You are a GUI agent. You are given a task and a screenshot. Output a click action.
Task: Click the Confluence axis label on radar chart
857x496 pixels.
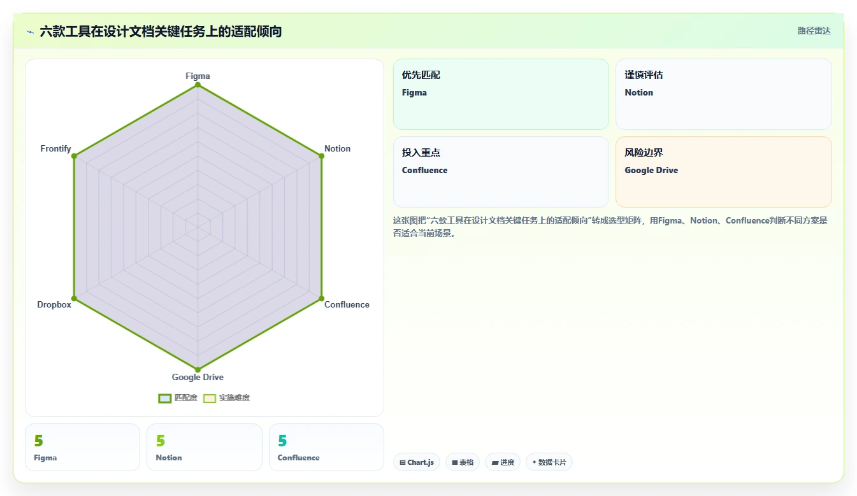[x=347, y=304]
